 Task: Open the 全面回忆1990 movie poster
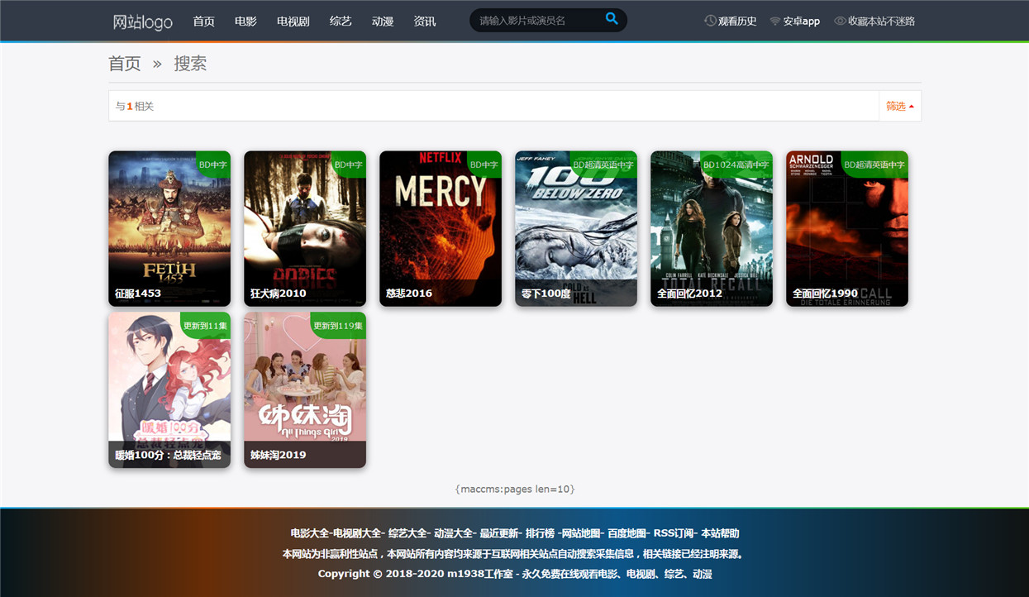click(x=847, y=228)
